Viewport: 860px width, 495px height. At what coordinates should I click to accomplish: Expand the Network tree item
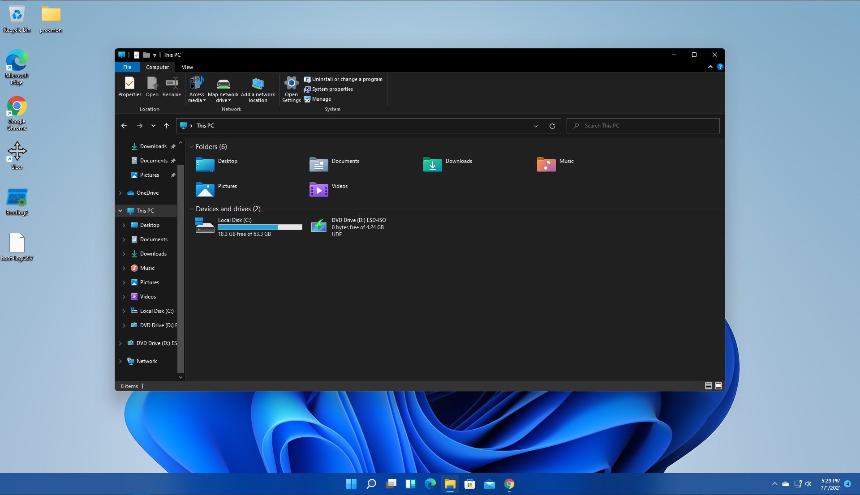click(120, 360)
